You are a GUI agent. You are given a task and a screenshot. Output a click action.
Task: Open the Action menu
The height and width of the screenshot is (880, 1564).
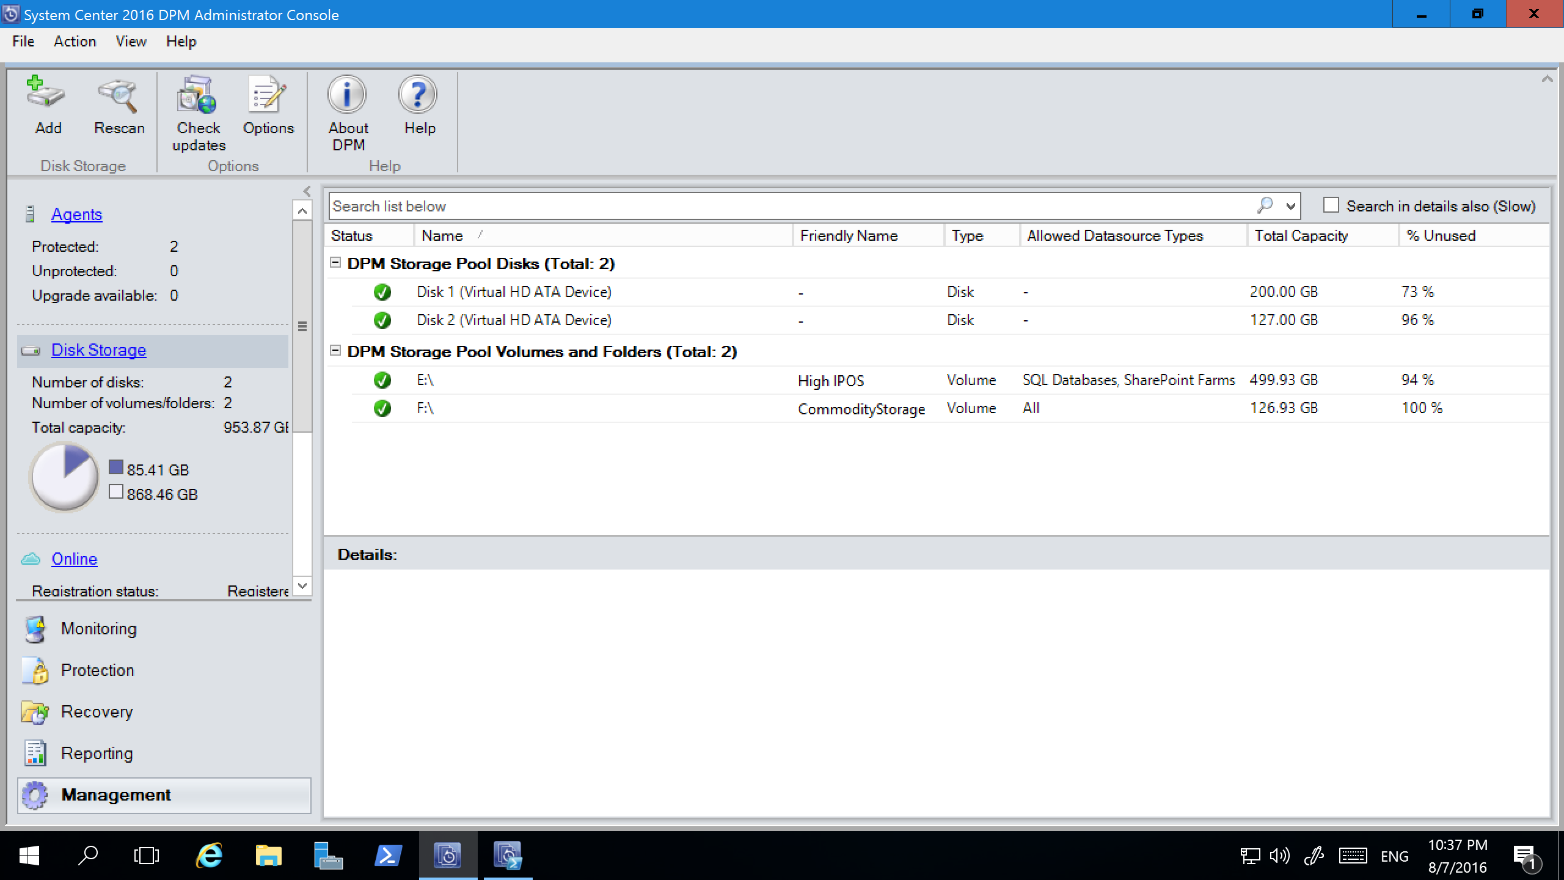(x=73, y=41)
